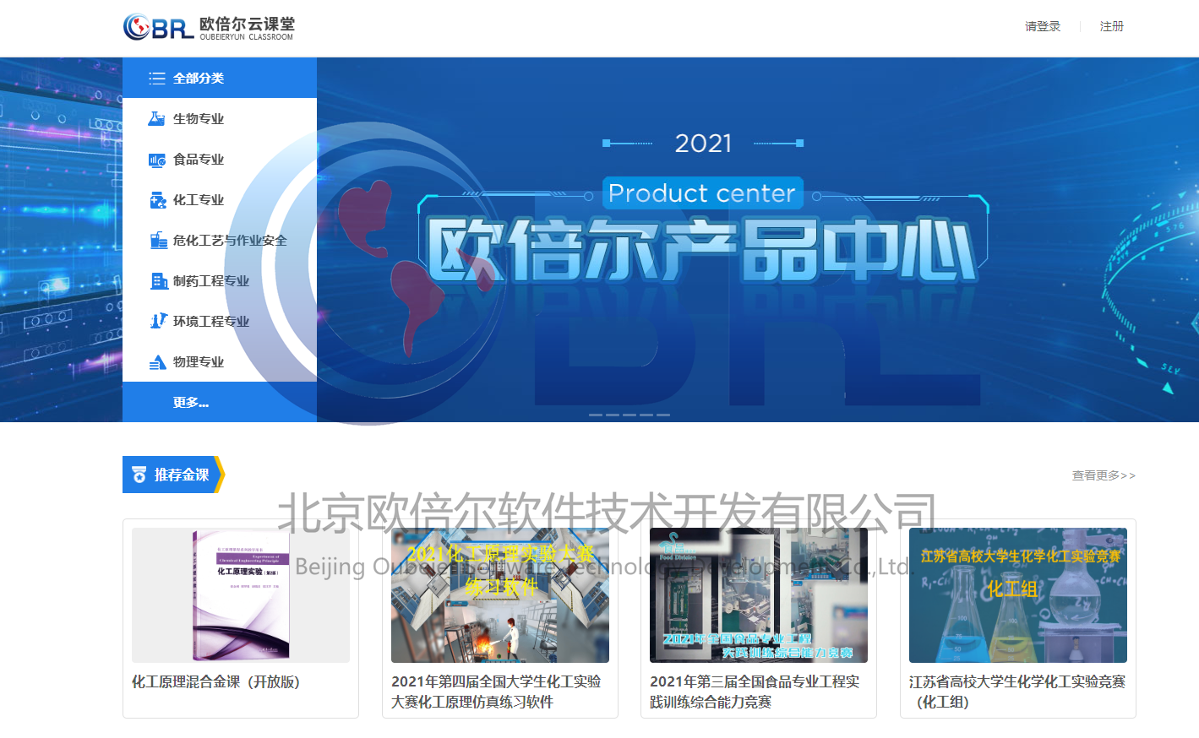Select the third banner carousel indicator
Viewport: 1199px width, 738px height.
[x=629, y=415]
